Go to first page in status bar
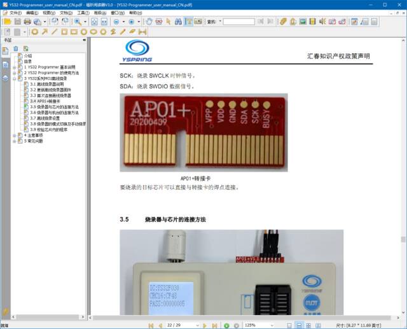Viewport: 407px width, 329px height. coord(151,325)
